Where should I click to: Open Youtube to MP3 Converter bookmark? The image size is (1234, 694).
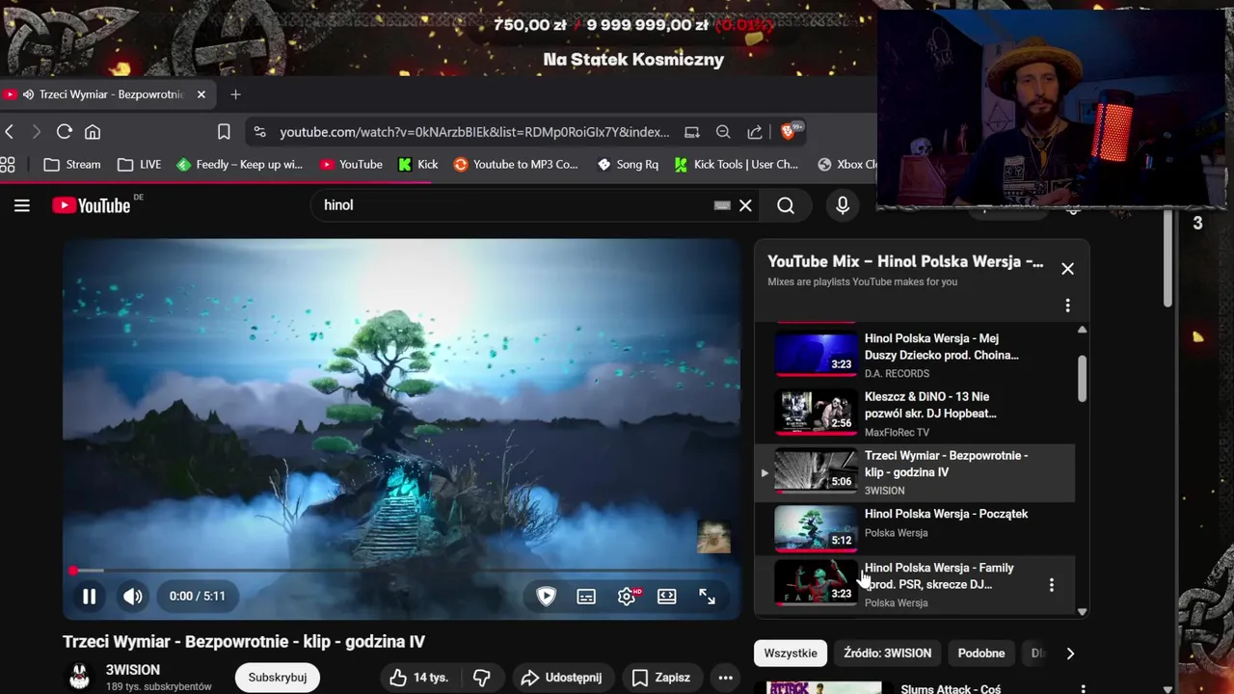coord(516,165)
